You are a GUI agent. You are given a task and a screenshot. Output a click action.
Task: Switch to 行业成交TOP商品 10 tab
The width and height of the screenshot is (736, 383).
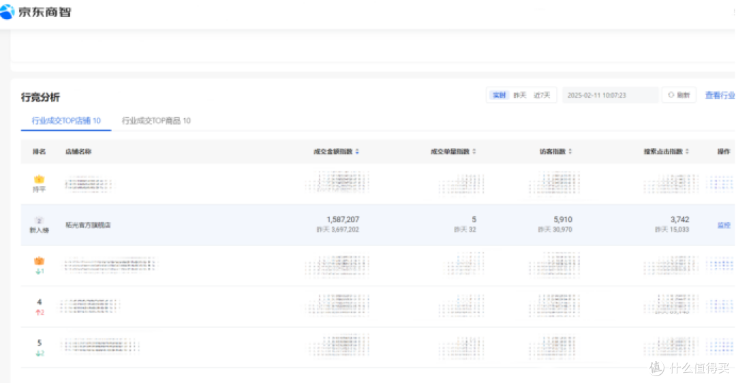pos(156,121)
